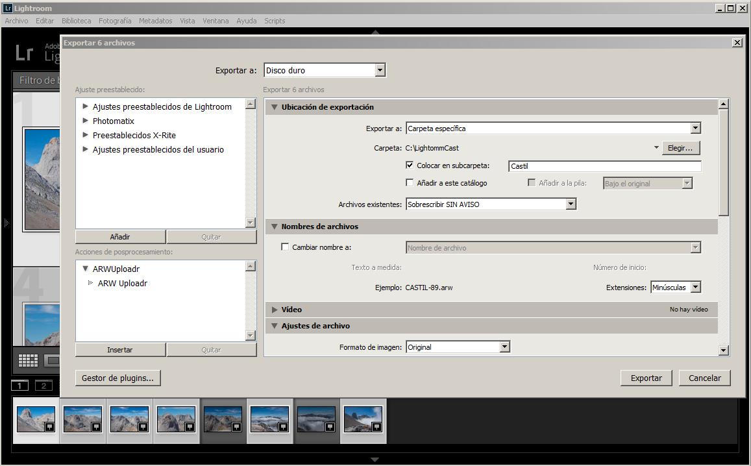The image size is (751, 466).
Task: Collapse Ubicación de exportación section
Action: click(x=275, y=107)
